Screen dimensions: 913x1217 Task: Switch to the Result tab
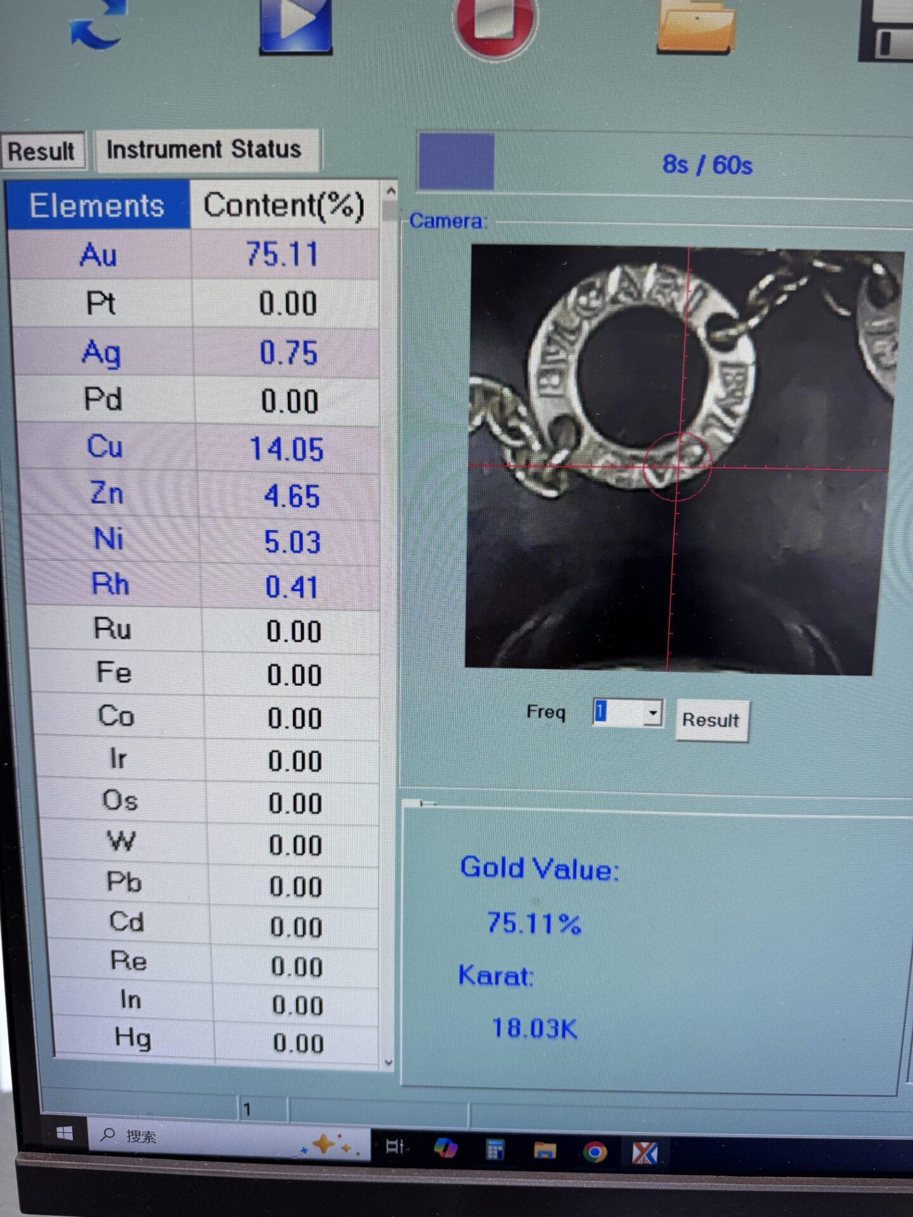[x=42, y=151]
